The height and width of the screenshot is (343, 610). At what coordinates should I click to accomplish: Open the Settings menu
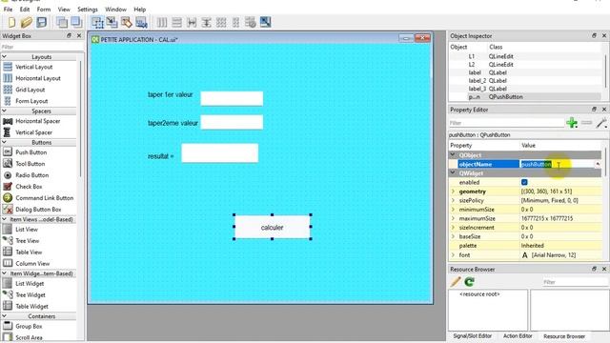(x=88, y=9)
